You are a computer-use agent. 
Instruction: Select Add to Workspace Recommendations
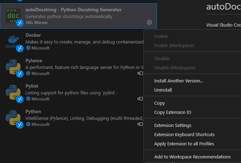193,157
